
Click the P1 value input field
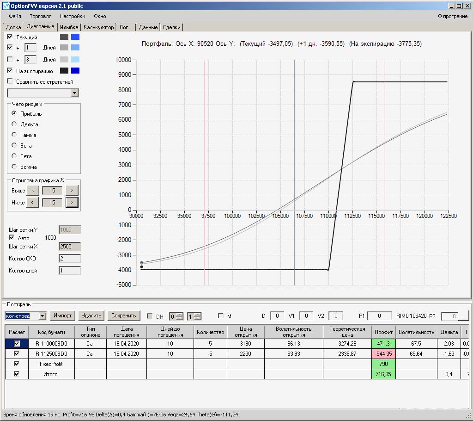click(379, 316)
